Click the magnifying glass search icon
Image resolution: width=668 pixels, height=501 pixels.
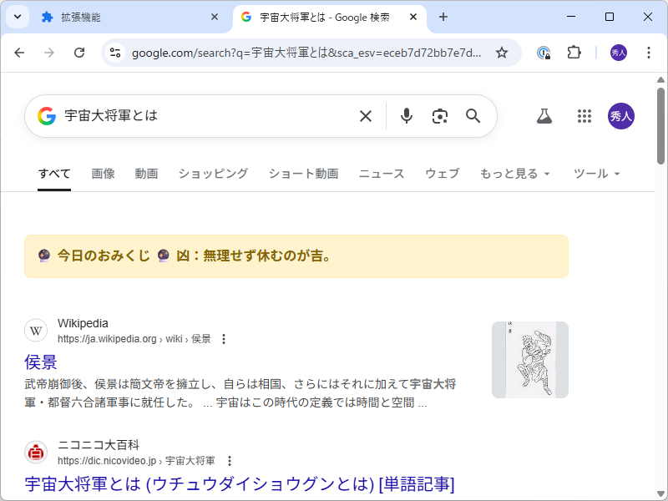[473, 116]
